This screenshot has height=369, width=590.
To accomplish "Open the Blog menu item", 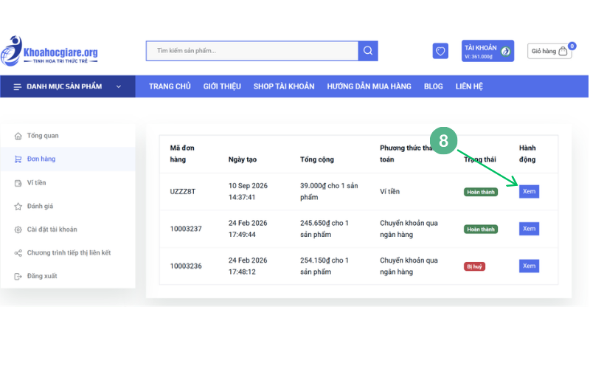I will click(x=434, y=86).
